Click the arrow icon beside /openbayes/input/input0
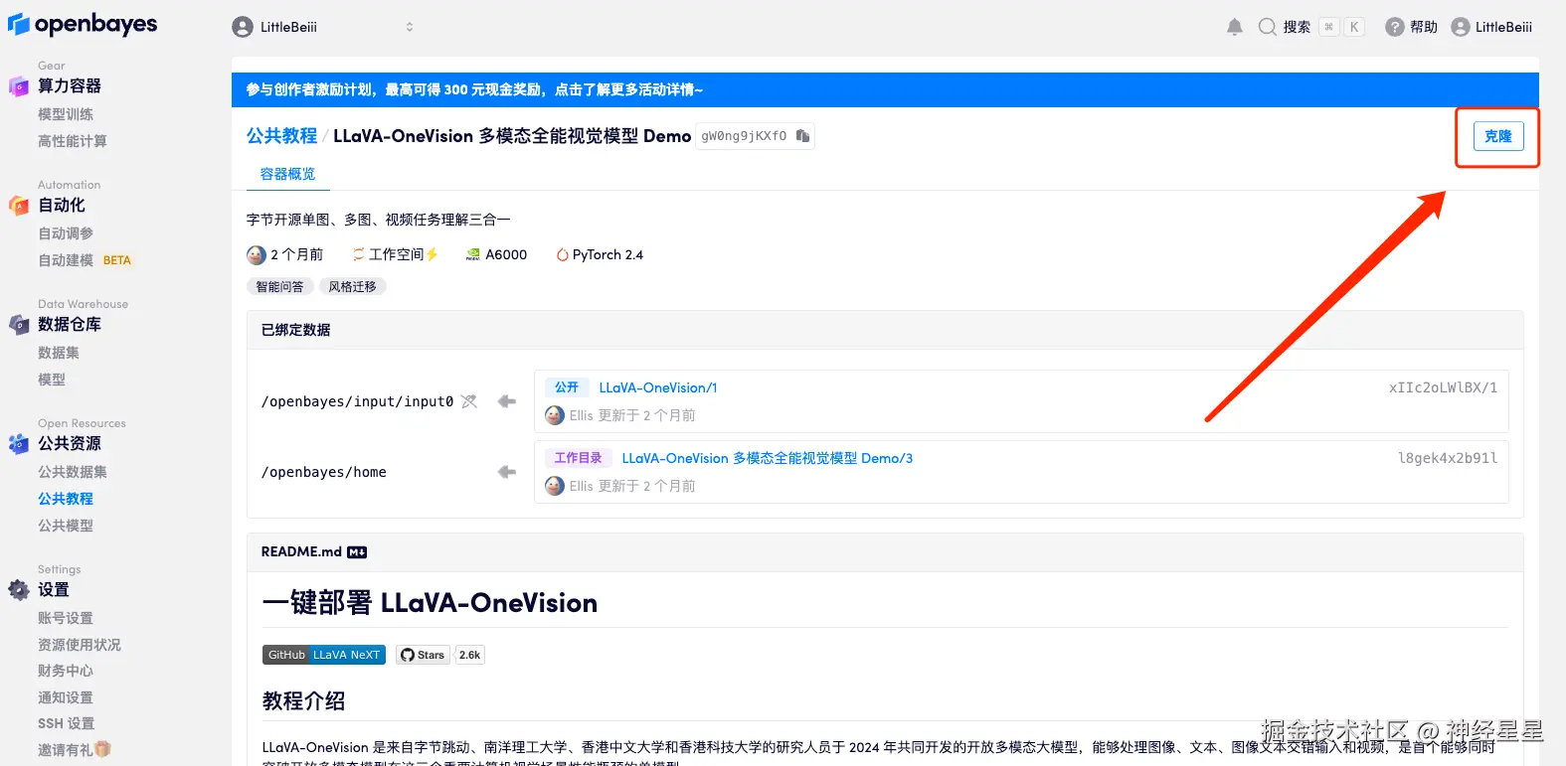Image resolution: width=1566 pixels, height=766 pixels. point(507,401)
